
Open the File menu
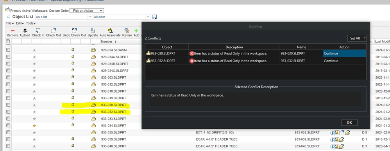coord(10,23)
